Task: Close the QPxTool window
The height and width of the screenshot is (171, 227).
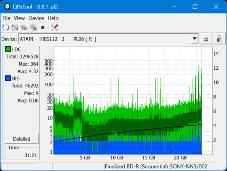Action: (x=216, y=7)
